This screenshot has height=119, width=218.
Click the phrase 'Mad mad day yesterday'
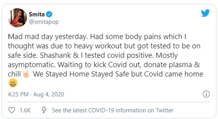(47, 37)
